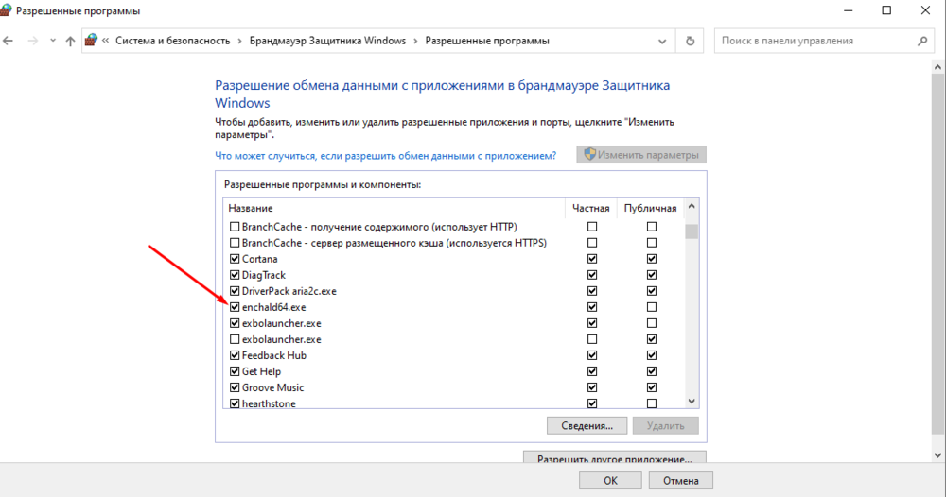Minimize the window

849,10
